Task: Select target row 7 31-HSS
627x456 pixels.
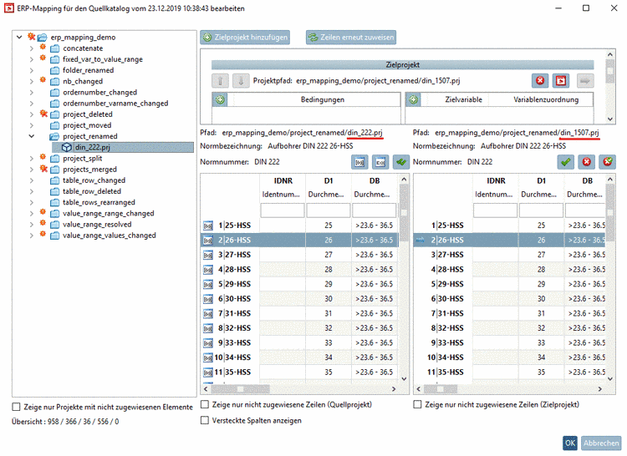Action: tap(510, 313)
